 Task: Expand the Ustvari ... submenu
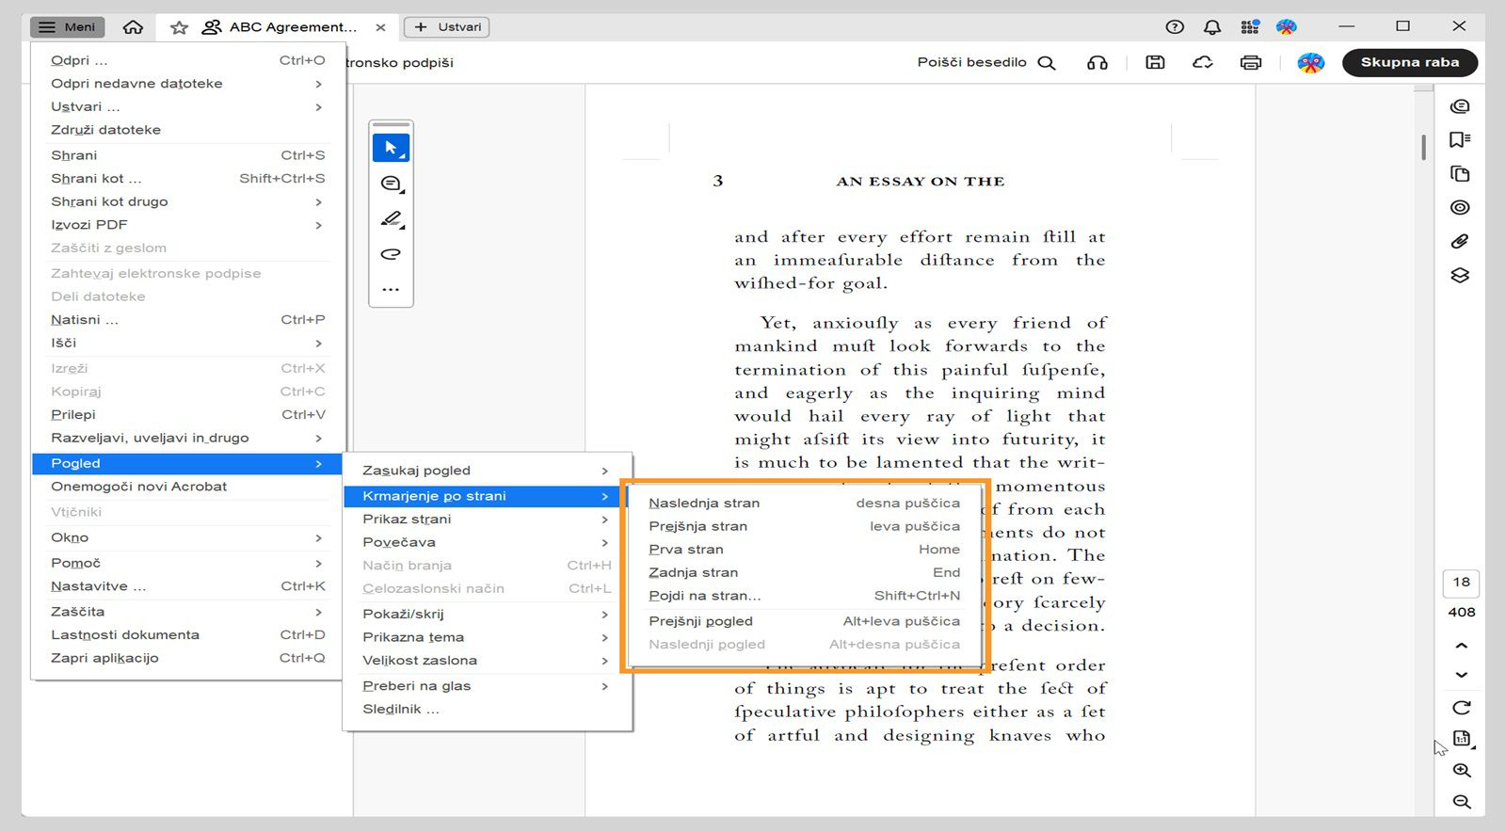tap(188, 106)
